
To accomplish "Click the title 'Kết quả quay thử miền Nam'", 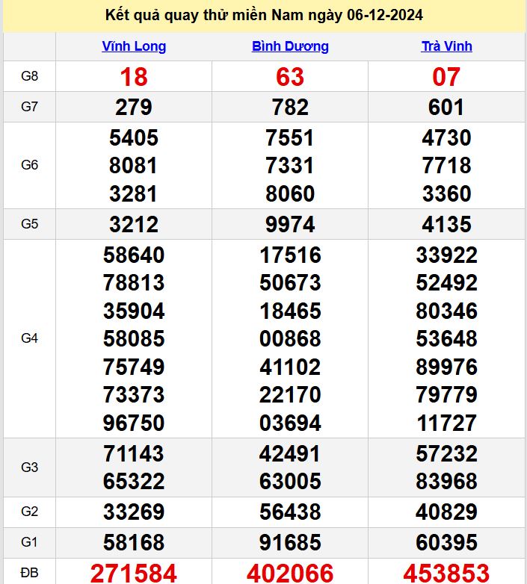I will (205, 15).
